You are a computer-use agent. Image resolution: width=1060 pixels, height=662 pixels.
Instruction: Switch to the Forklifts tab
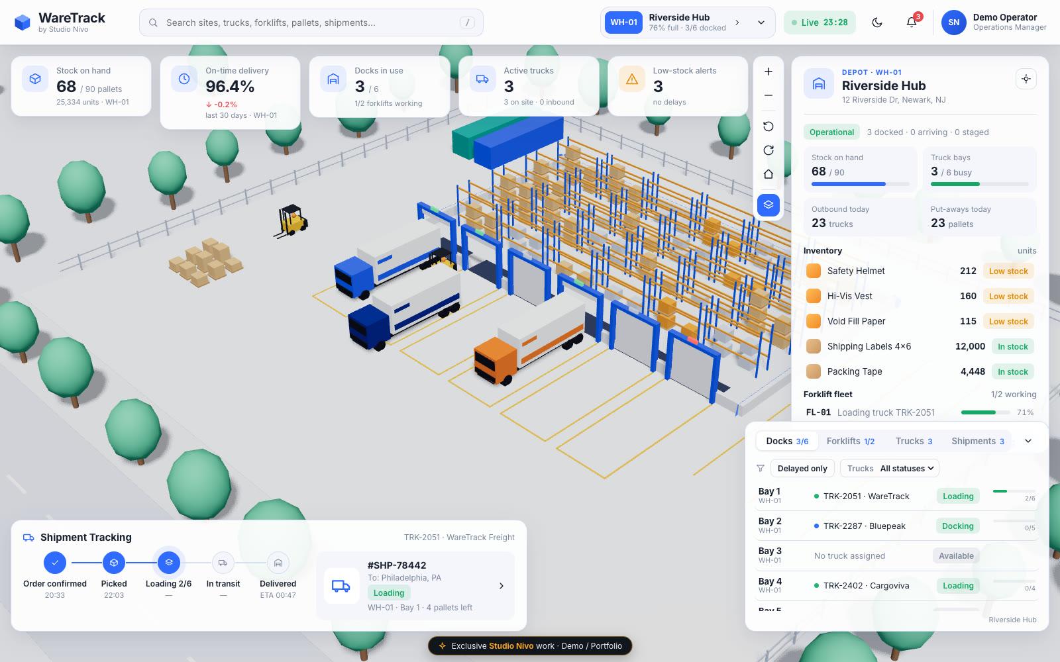[851, 441]
